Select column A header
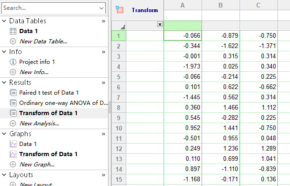 (x=183, y=5)
